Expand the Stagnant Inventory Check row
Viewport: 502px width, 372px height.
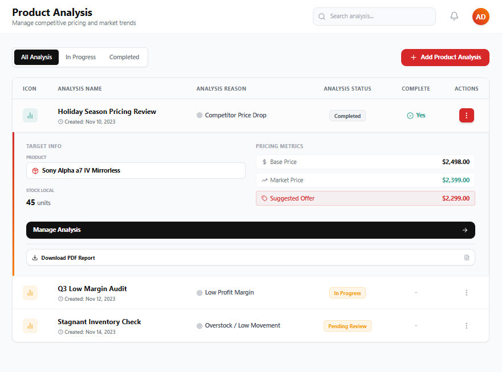click(x=251, y=326)
